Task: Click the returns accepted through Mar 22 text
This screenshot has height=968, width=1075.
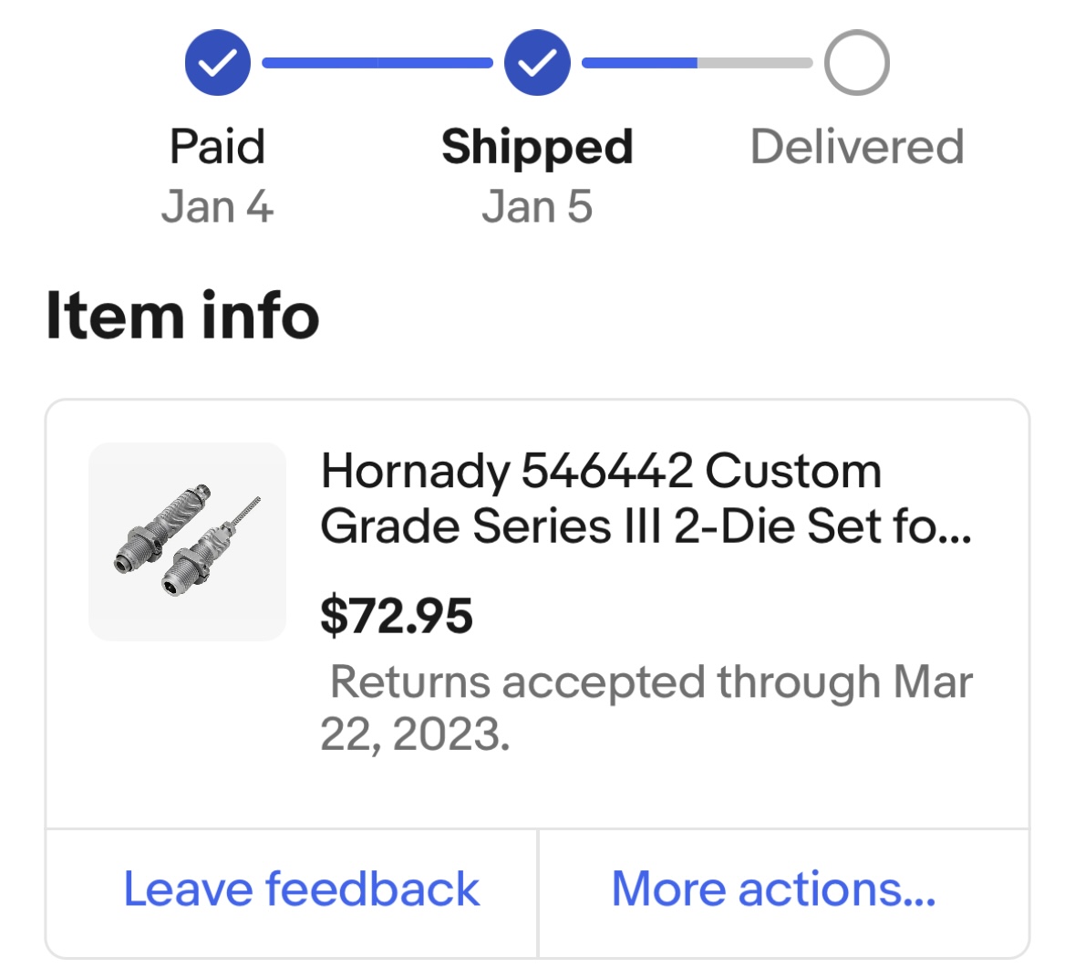Action: pos(646,709)
